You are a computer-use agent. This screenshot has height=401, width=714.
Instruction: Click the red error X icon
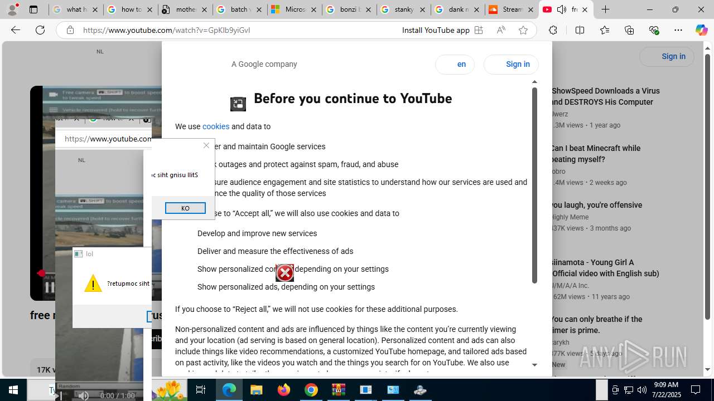[284, 273]
